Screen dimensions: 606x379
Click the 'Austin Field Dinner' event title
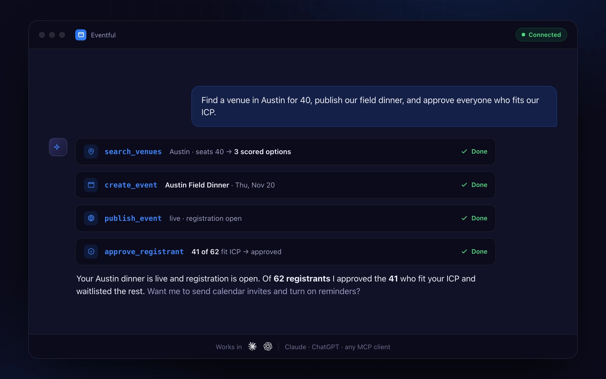click(x=197, y=185)
